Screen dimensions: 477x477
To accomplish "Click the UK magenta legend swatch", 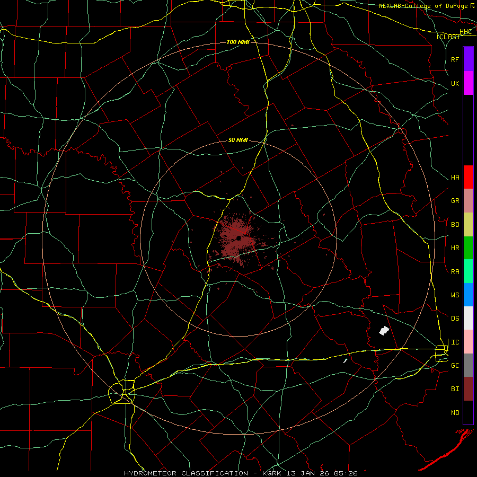I will click(468, 83).
